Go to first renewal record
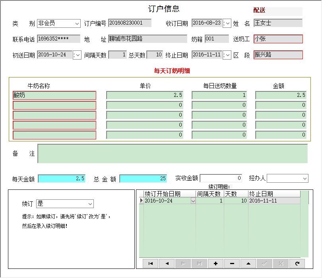 point(150,263)
